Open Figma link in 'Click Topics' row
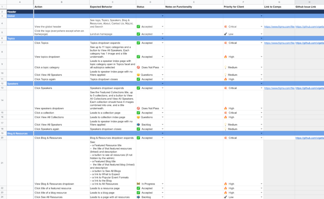Viewport: 324px width, 199px height. tap(279, 43)
